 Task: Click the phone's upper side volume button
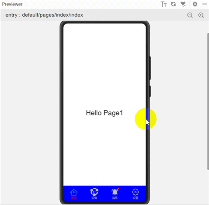pos(150,68)
